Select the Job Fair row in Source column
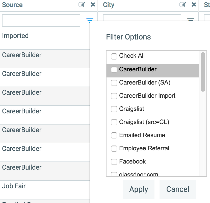This screenshot has width=210, height=203. point(14,186)
